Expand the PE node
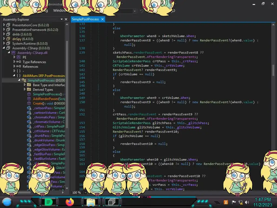 click(14, 57)
